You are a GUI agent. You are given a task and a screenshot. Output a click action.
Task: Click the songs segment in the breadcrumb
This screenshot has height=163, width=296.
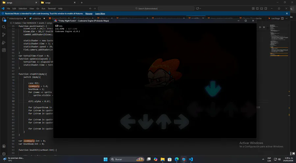click(x=49, y=23)
